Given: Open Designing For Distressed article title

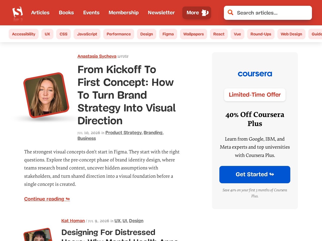Looking at the screenshot, I should click(120, 234).
